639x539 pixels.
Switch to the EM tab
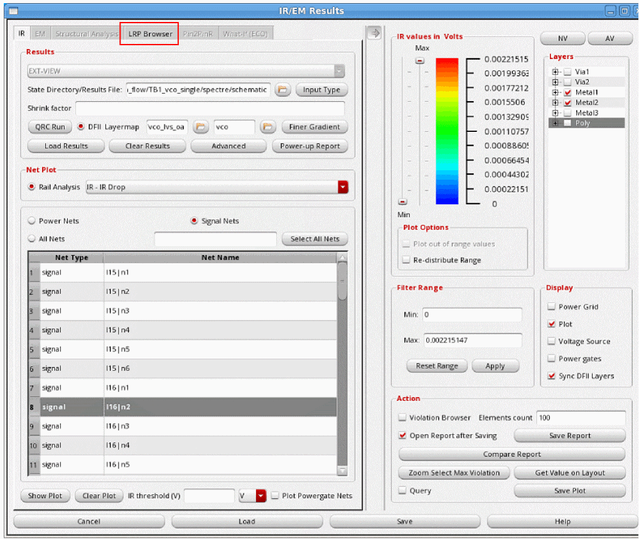(x=40, y=34)
